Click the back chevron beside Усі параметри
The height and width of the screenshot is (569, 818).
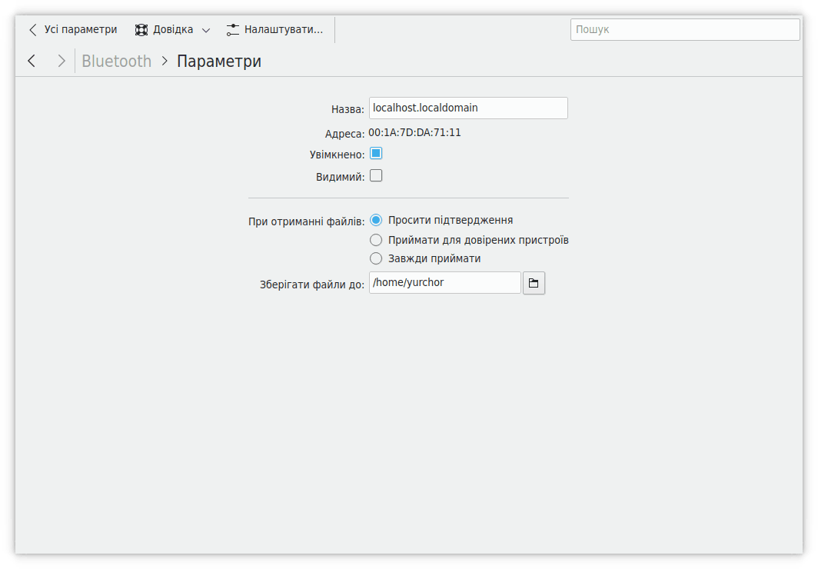click(x=32, y=30)
